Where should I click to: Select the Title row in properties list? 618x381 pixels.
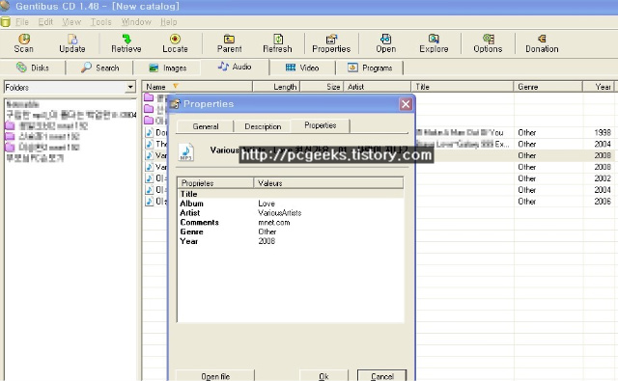291,194
